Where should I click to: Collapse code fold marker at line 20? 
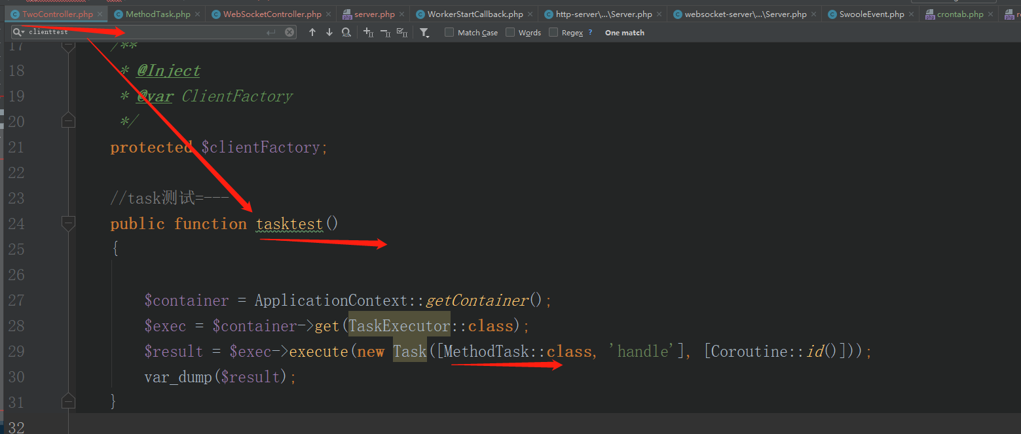click(68, 120)
